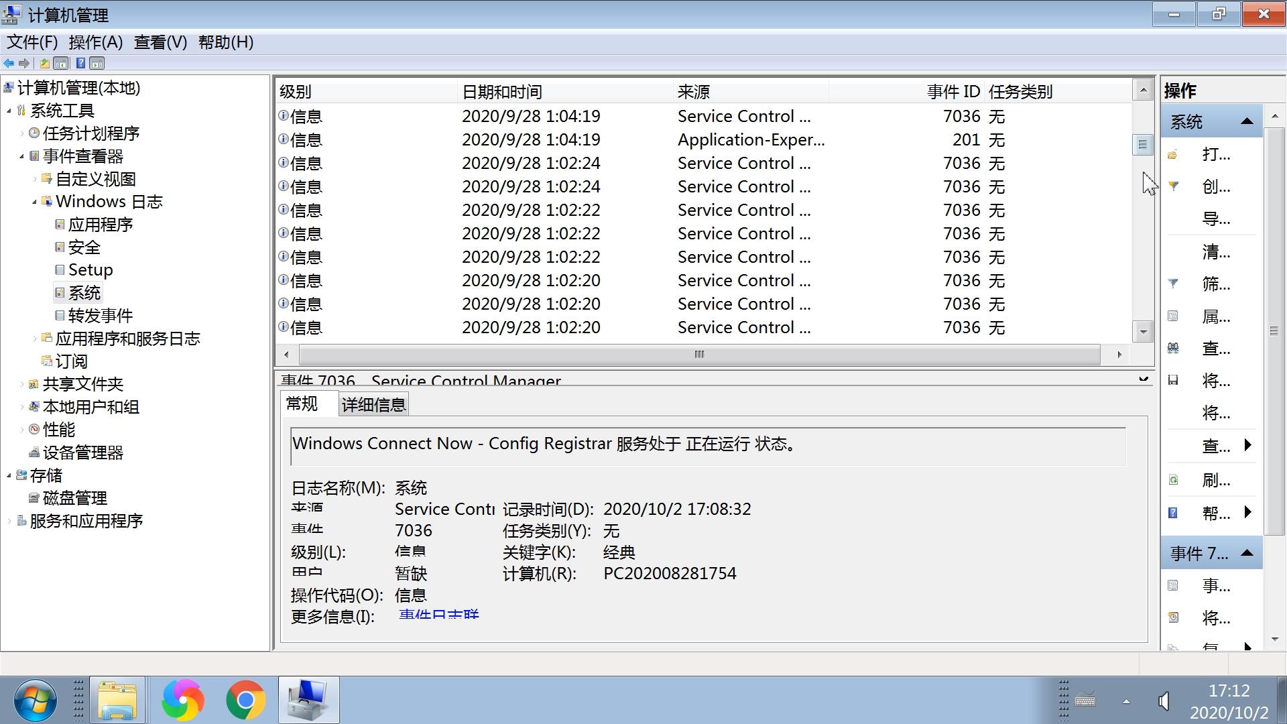Expand 应用程序和服务日志 node
The image size is (1287, 724).
pyautogui.click(x=34, y=339)
